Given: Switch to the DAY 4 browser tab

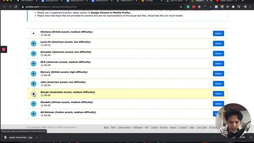Looking at the screenshot, I should (x=177, y=1).
